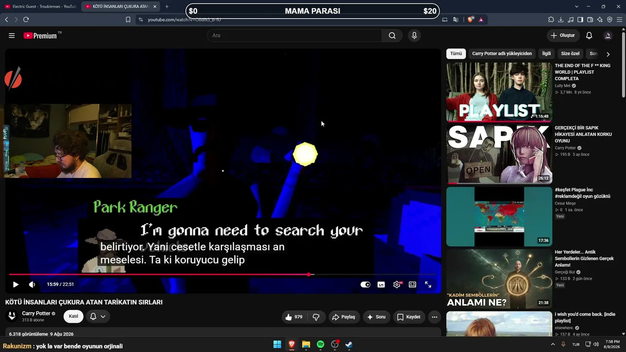Open the player settings gear

(x=397, y=285)
